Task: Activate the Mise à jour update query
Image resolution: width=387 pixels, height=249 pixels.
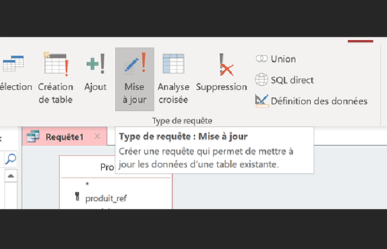Action: tap(134, 79)
